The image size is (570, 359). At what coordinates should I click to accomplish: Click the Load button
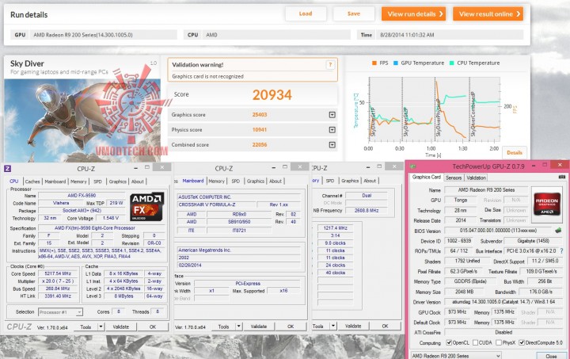coord(306,13)
